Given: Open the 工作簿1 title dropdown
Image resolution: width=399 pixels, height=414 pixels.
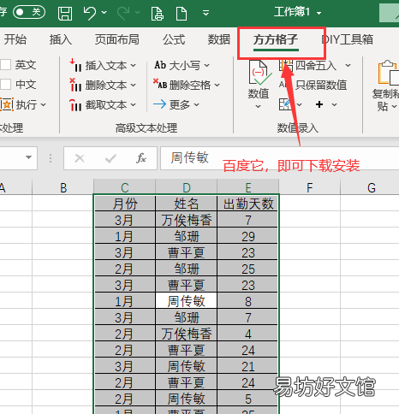Looking at the screenshot, I should click(319, 13).
